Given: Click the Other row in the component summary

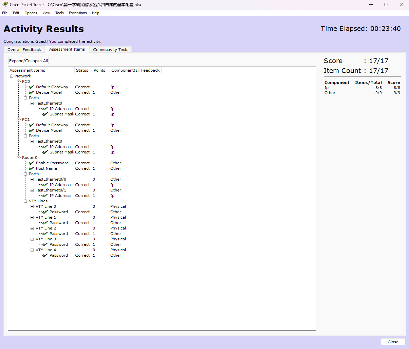Looking at the screenshot, I should [x=362, y=93].
